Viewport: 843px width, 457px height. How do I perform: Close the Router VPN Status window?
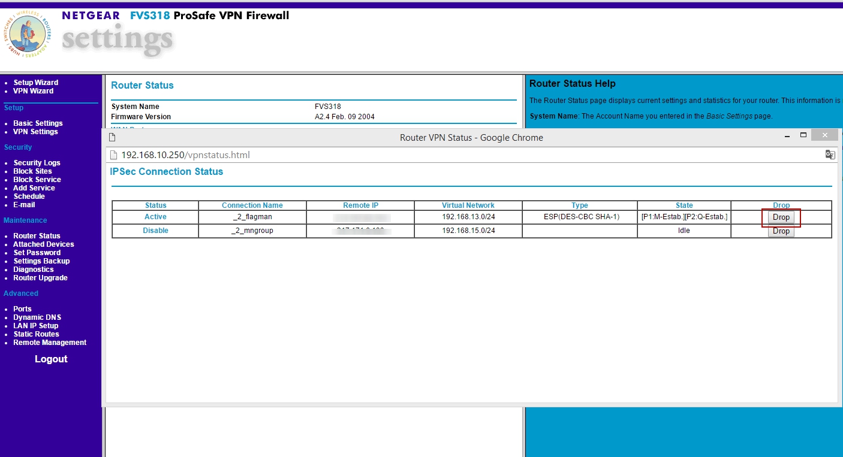[x=824, y=135]
